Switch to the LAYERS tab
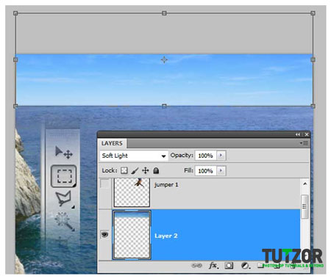The height and width of the screenshot is (279, 331). (112, 143)
